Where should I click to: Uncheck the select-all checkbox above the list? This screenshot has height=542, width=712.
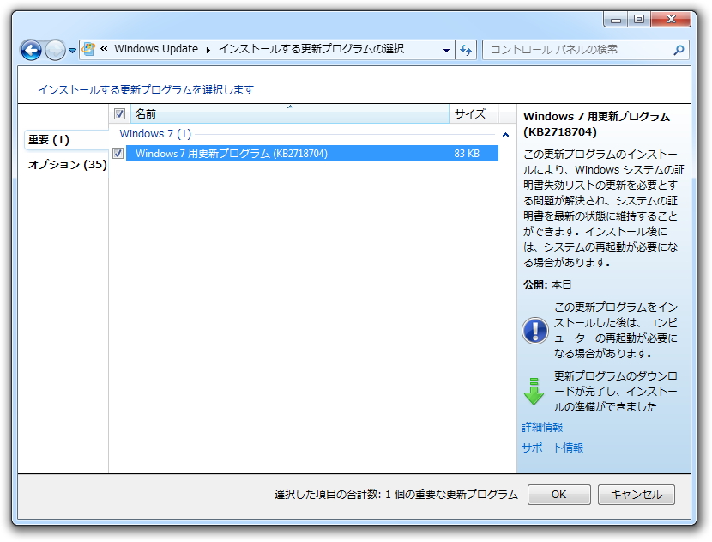[118, 113]
